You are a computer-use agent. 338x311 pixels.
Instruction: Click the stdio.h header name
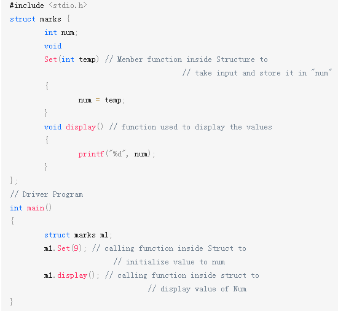click(x=68, y=6)
